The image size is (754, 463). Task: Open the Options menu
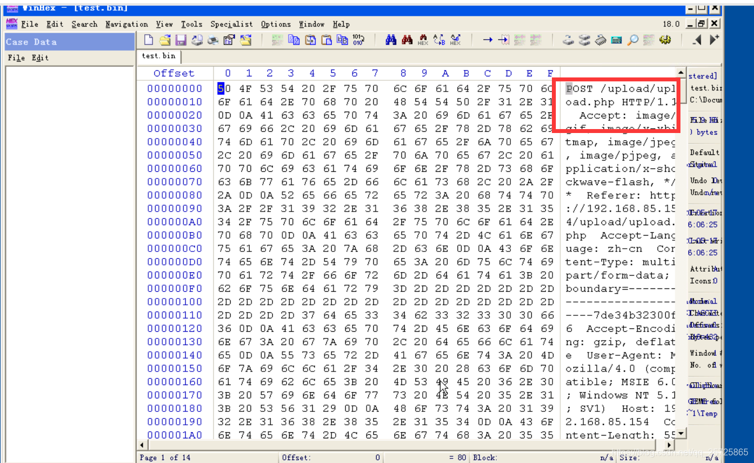pyautogui.click(x=276, y=24)
